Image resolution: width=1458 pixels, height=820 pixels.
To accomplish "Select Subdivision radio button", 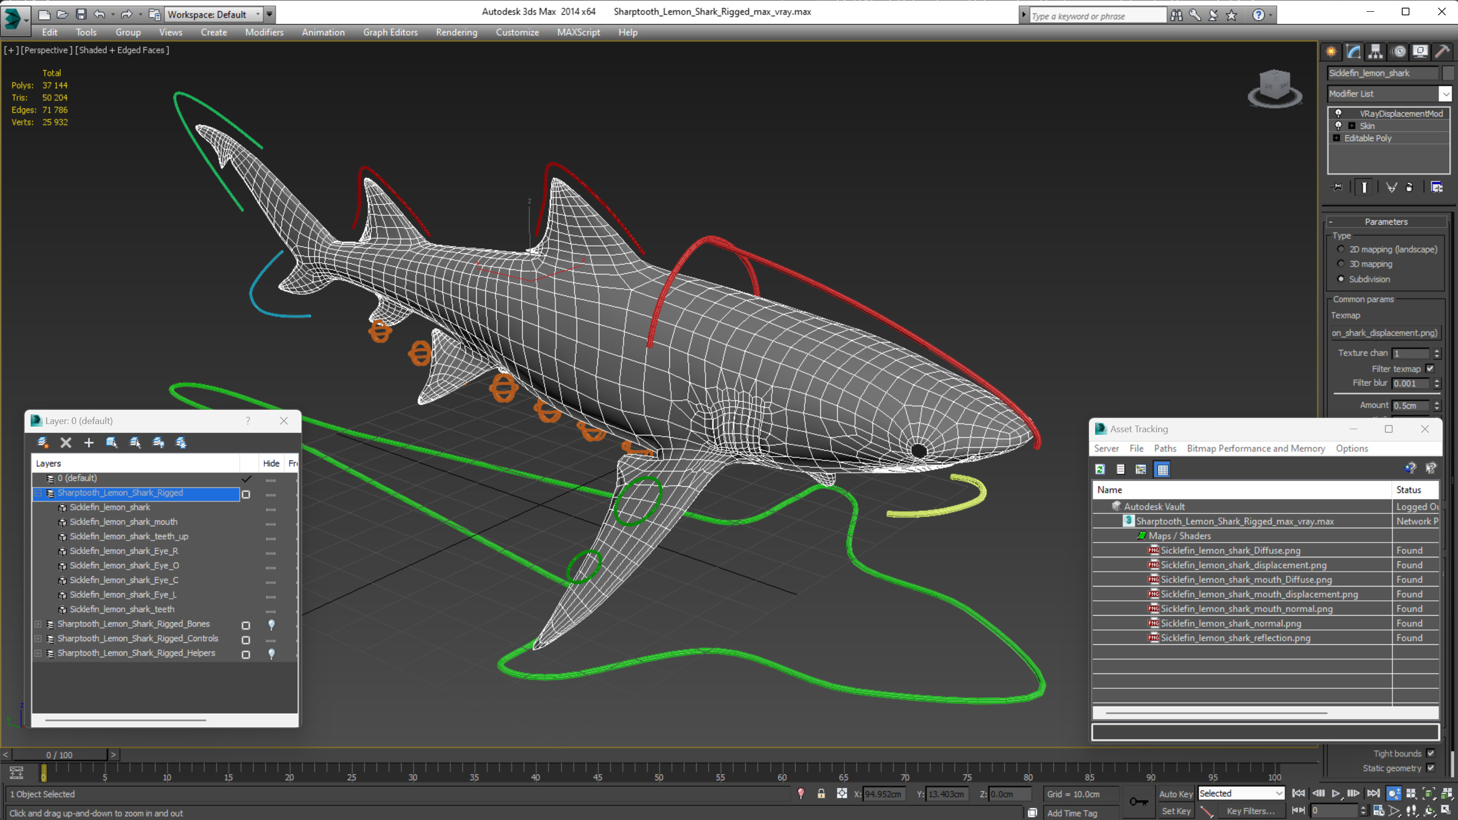I will click(x=1340, y=278).
